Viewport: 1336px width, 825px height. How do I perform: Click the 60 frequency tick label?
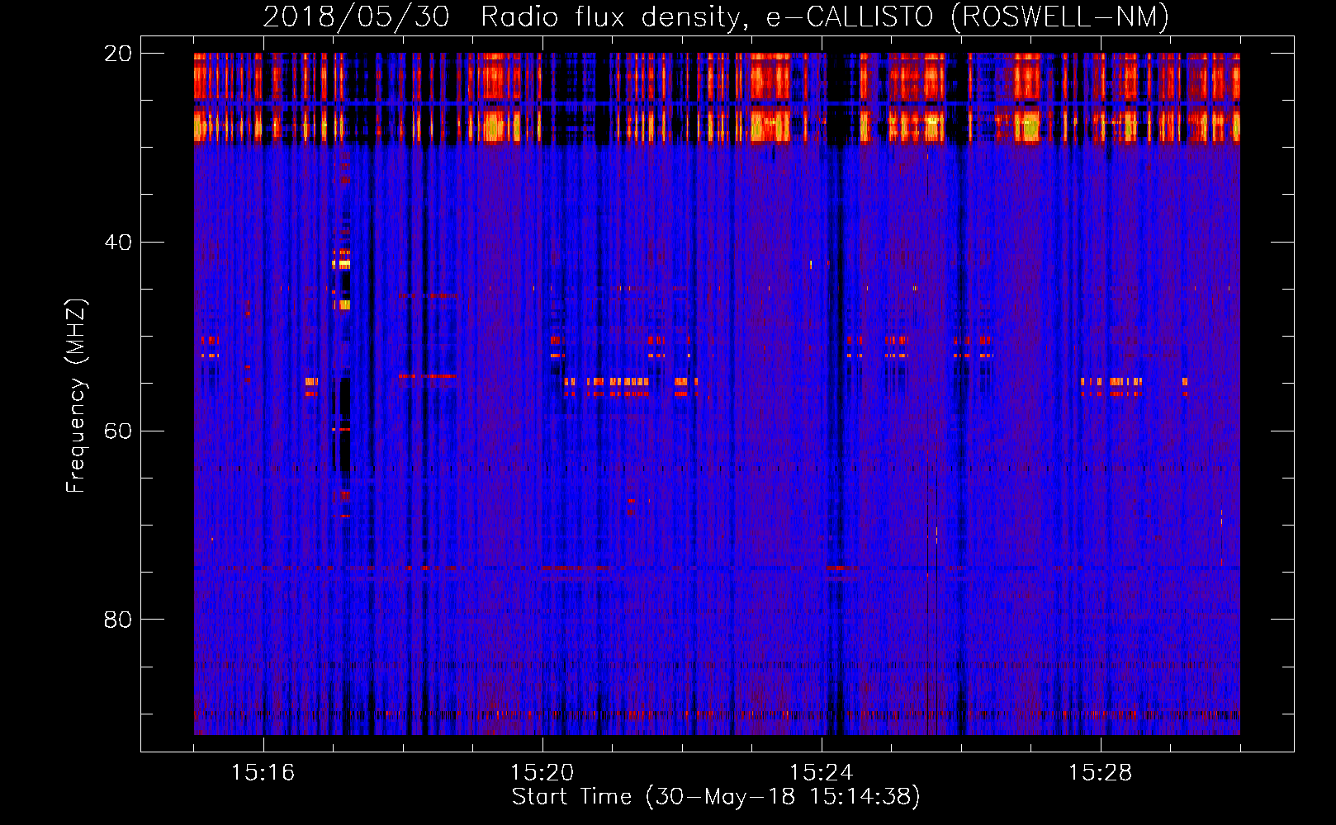(x=118, y=431)
